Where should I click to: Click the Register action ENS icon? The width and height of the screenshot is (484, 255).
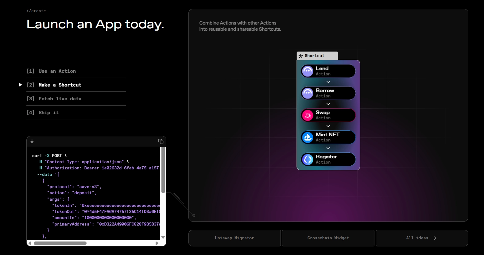[308, 160]
